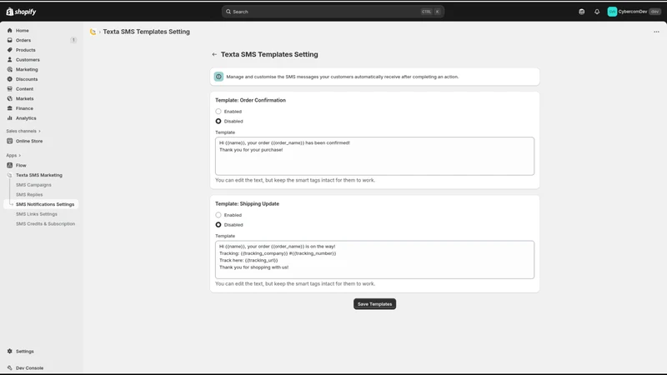Go to the Analytics page
Image resolution: width=667 pixels, height=375 pixels.
(26, 118)
